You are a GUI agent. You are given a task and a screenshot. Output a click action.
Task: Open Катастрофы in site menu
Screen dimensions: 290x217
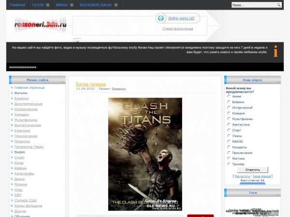pos(25,174)
